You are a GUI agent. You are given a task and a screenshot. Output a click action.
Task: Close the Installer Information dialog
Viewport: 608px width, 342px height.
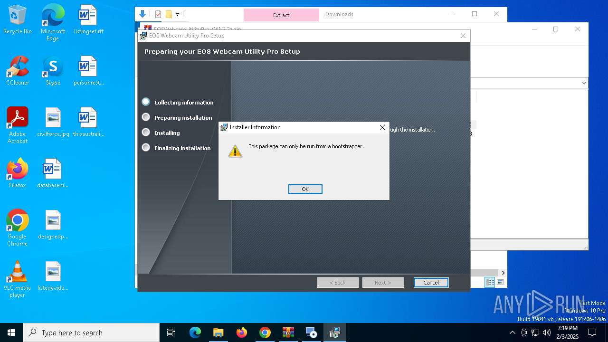click(x=382, y=127)
